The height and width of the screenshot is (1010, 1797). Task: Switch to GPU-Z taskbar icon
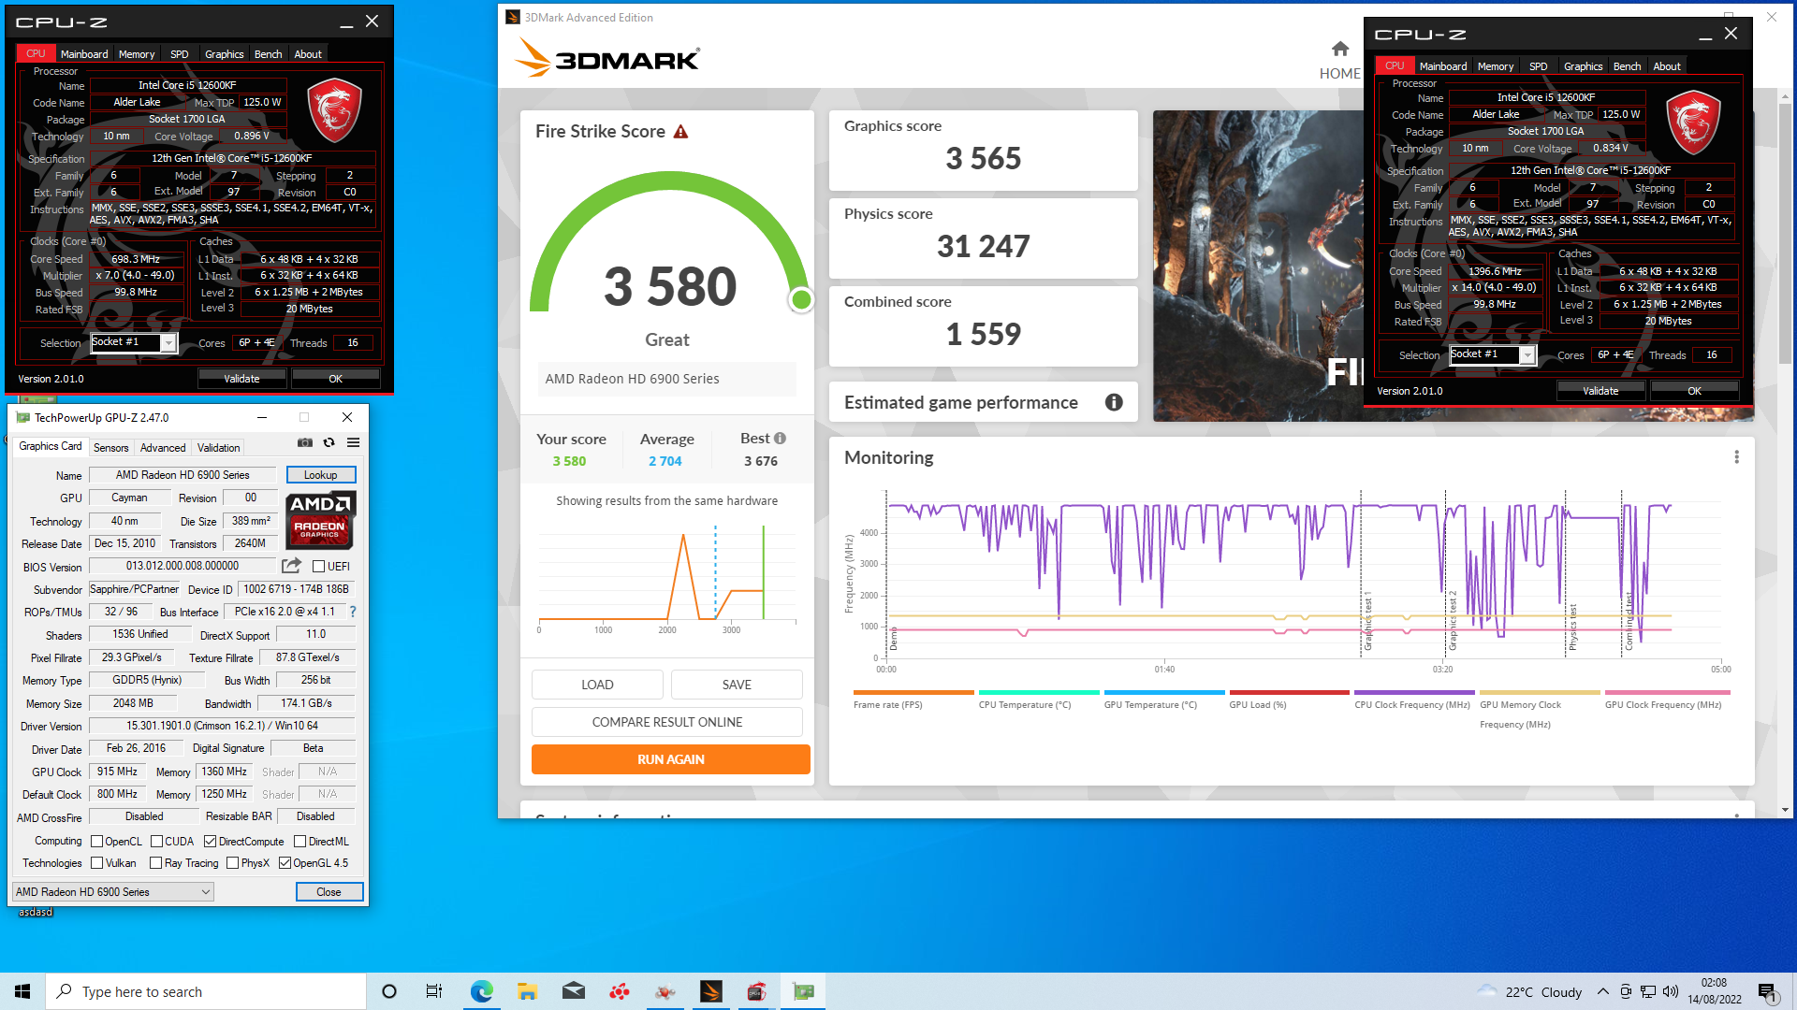(x=803, y=991)
